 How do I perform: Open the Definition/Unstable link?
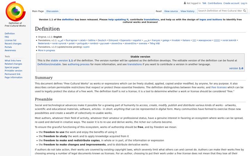[49, 64]
